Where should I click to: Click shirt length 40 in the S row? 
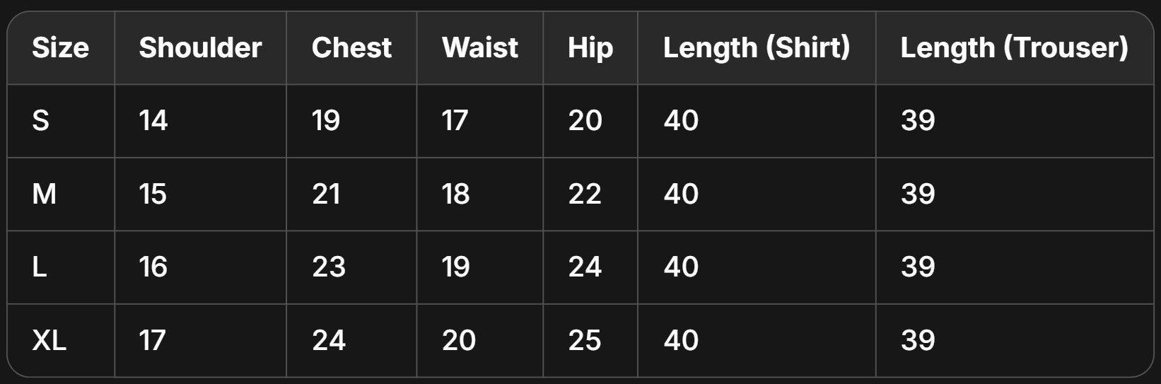[681, 121]
